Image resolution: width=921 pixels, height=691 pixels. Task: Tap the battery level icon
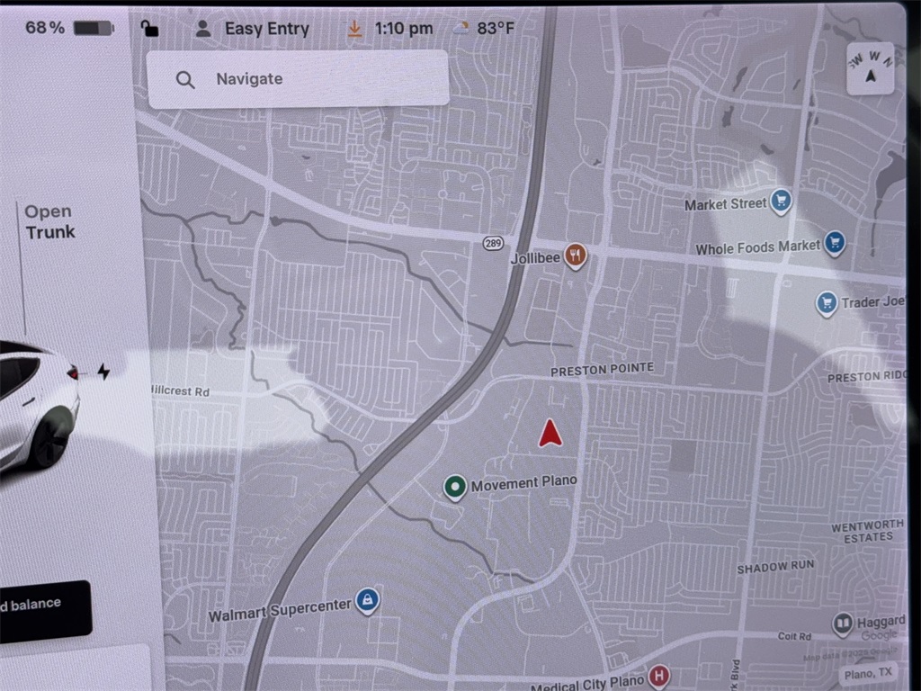pyautogui.click(x=94, y=28)
